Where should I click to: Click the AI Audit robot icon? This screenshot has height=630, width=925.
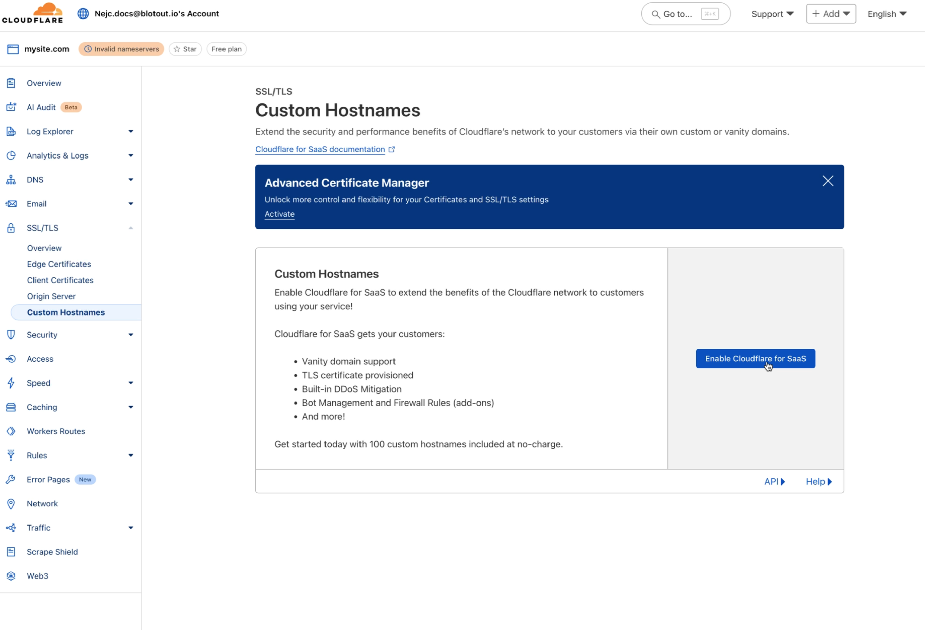(11, 107)
